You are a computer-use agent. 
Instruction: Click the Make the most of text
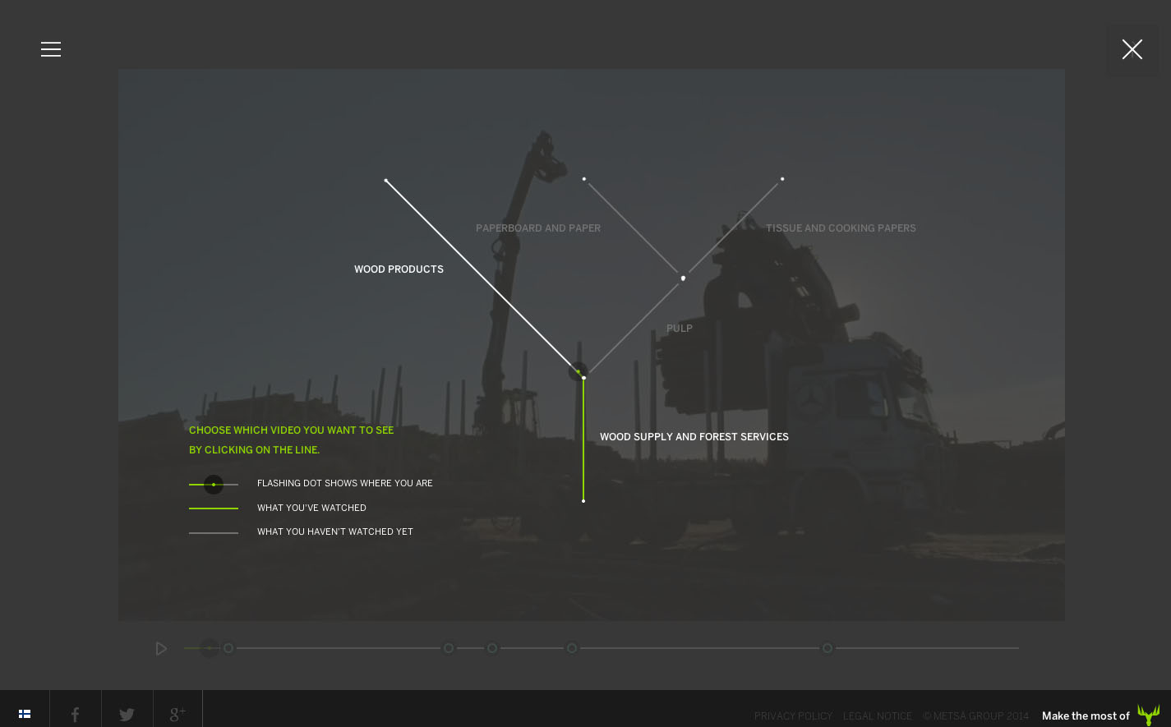1085,716
